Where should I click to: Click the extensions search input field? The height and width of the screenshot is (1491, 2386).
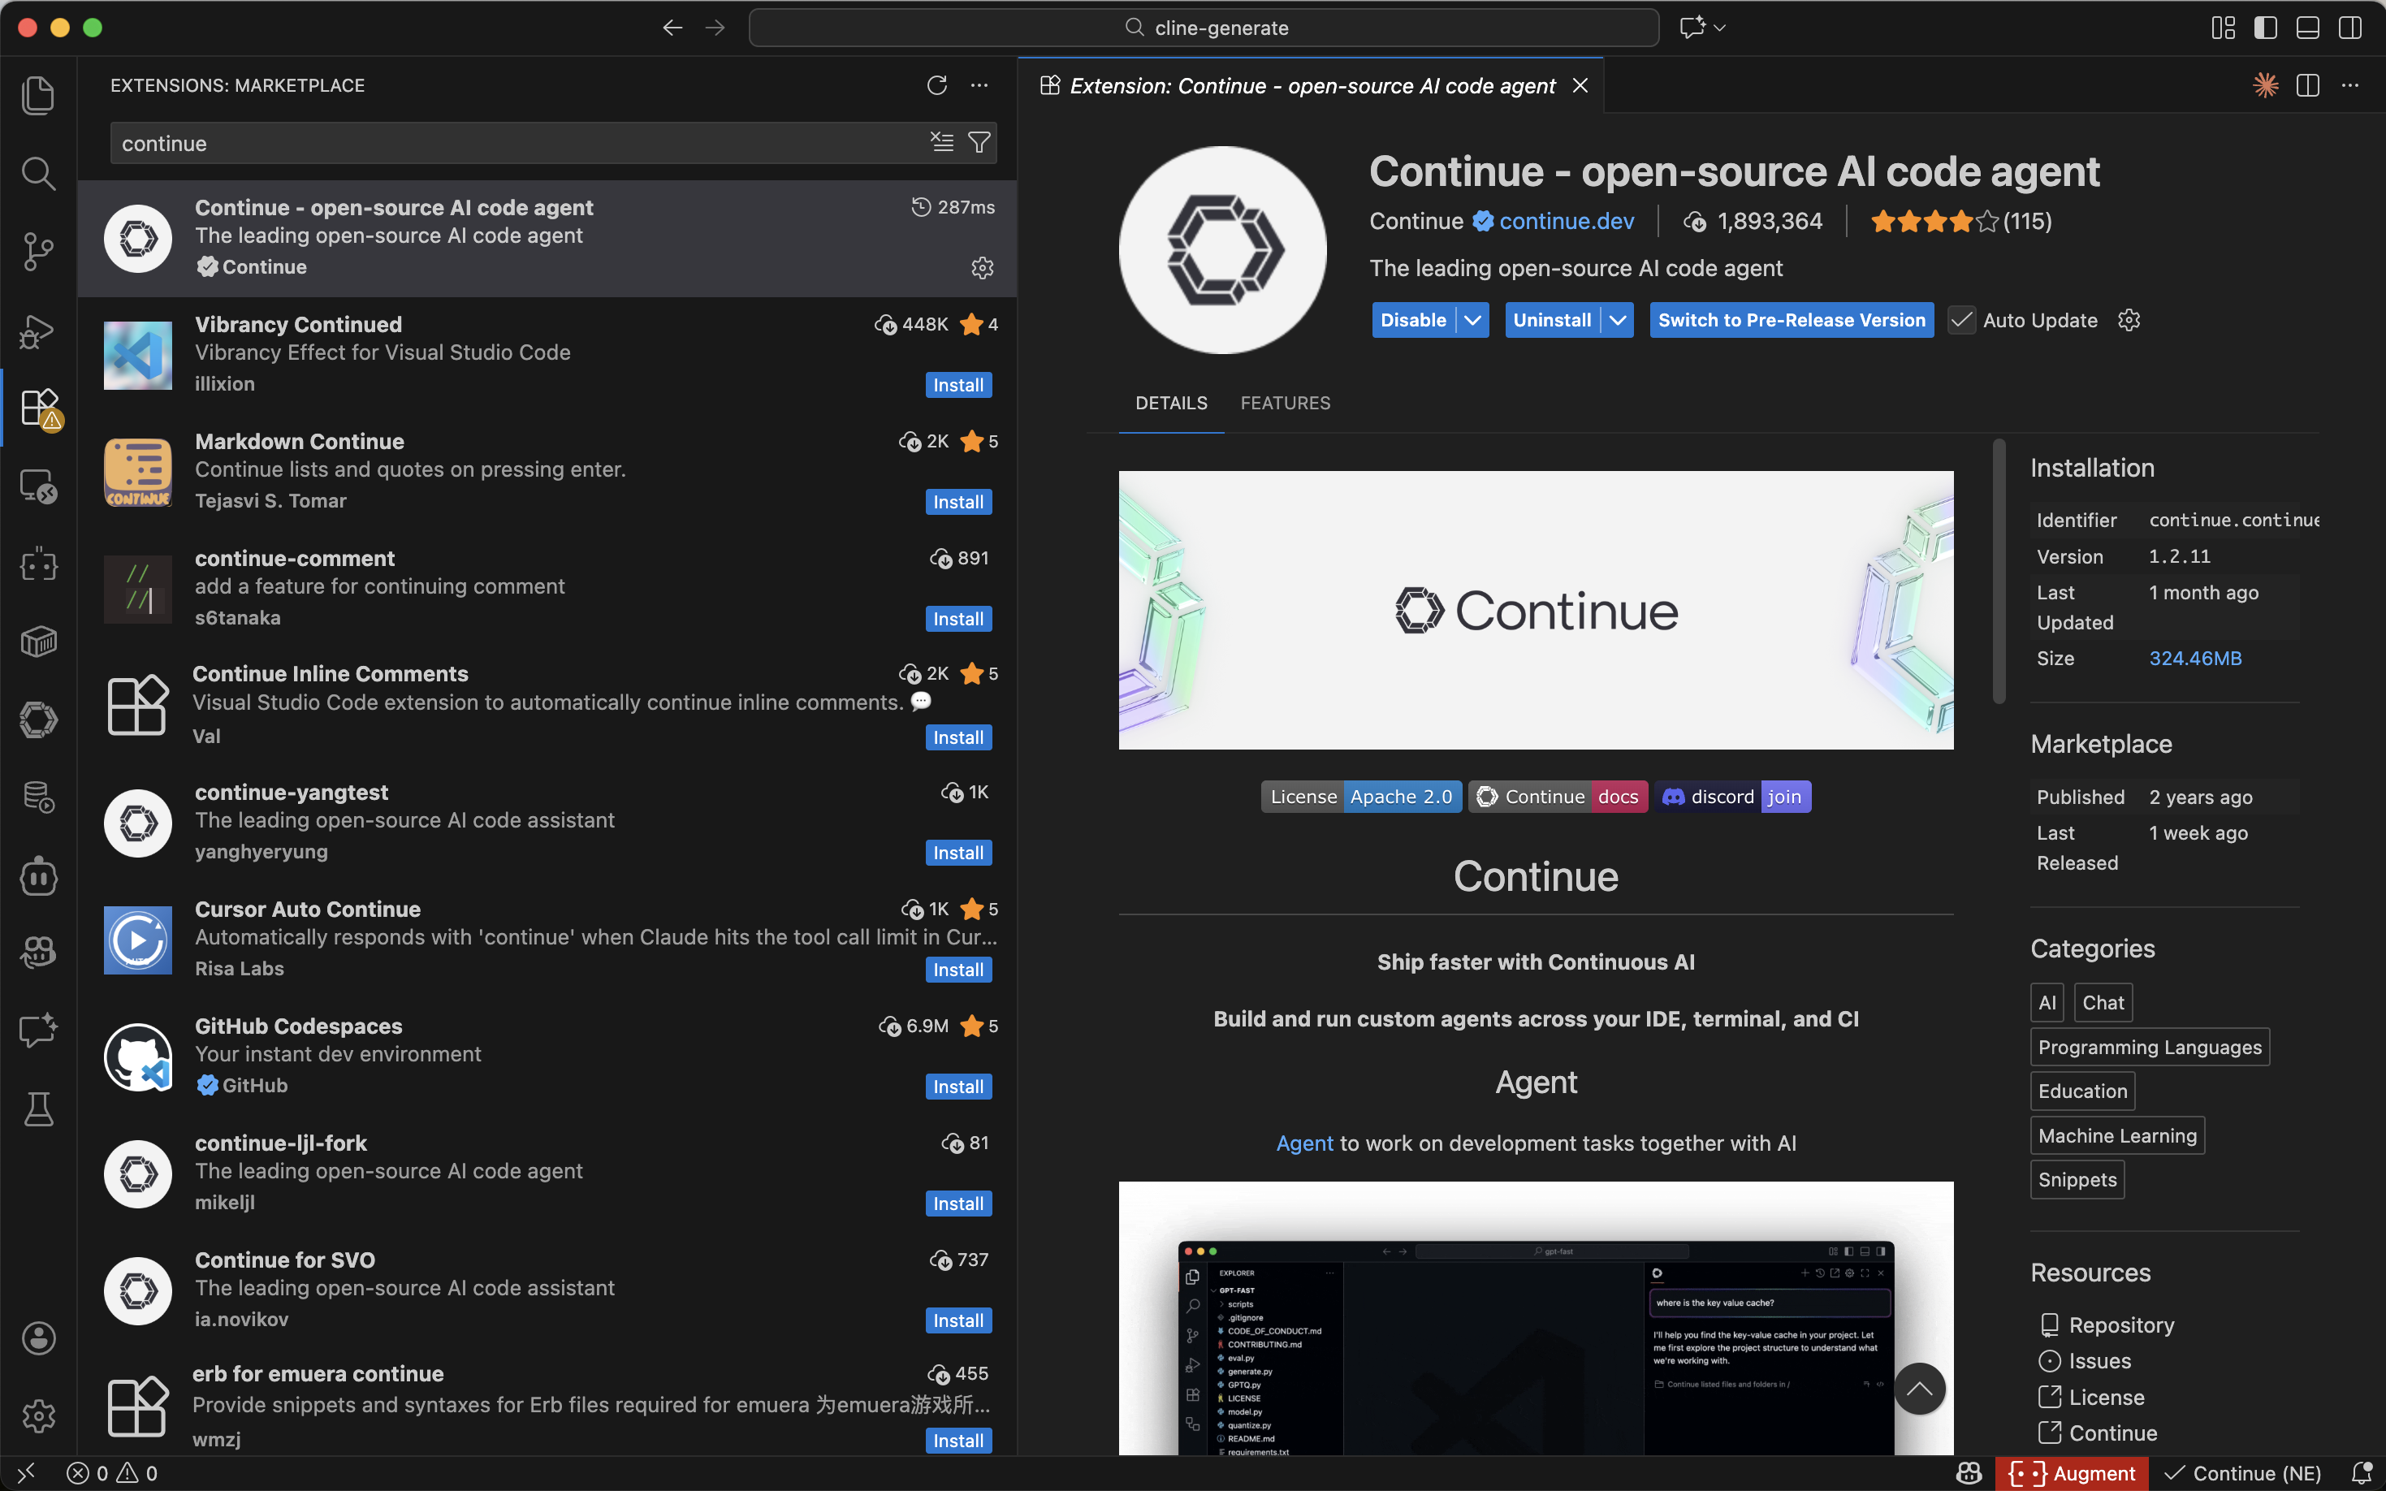[512, 143]
